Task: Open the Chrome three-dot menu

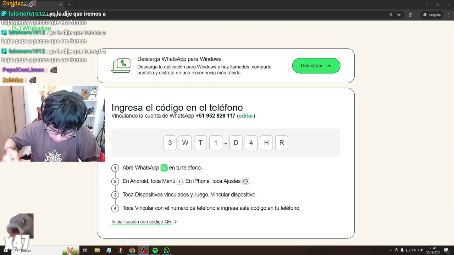Action: pyautogui.click(x=449, y=15)
